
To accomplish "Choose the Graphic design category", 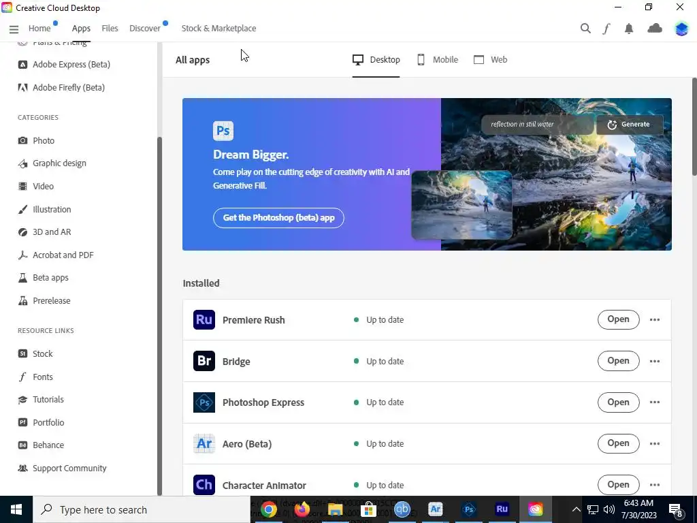I will tap(52, 163).
